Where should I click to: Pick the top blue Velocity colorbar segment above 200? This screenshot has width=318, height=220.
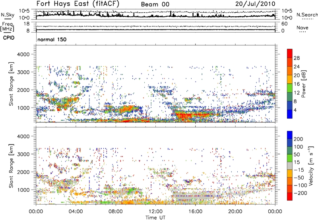tap(290, 135)
